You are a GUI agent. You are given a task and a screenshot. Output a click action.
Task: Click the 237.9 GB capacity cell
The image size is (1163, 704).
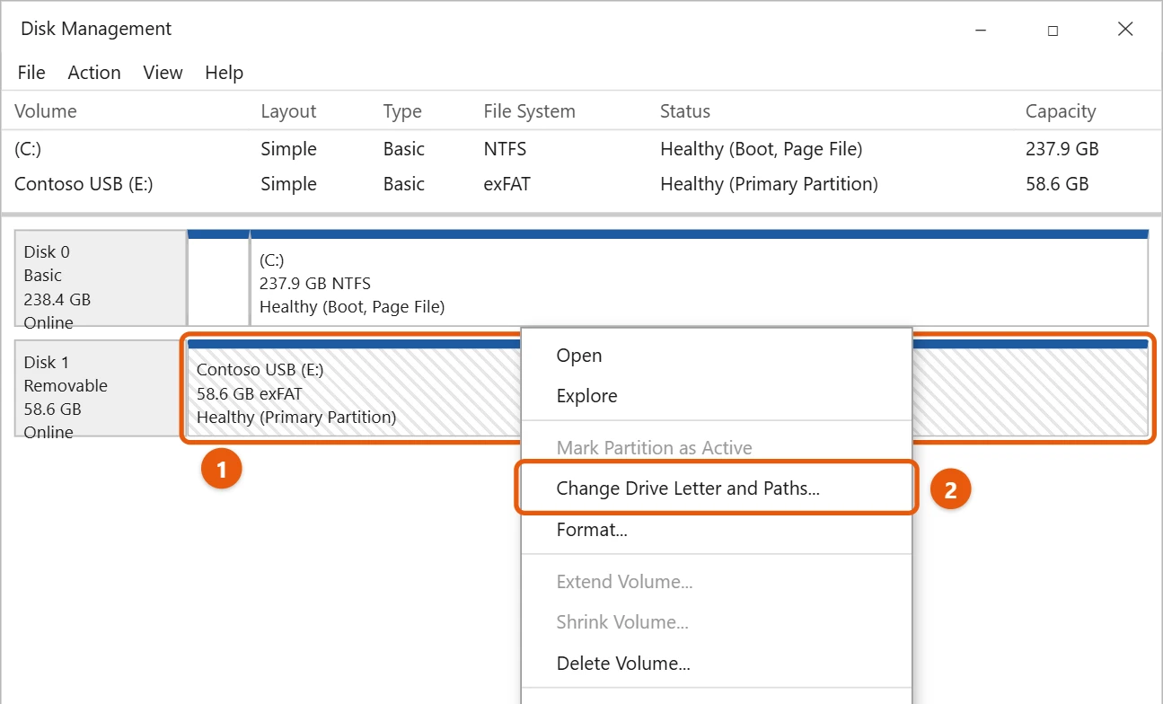tap(1062, 149)
